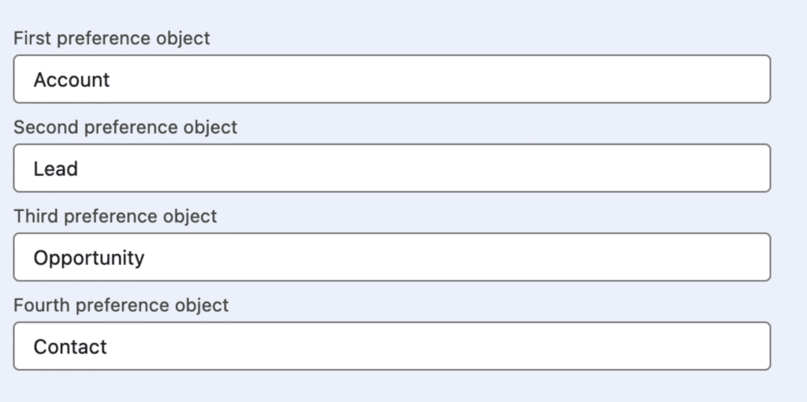Click the Second preference object input field
807x402 pixels.
pyautogui.click(x=392, y=168)
